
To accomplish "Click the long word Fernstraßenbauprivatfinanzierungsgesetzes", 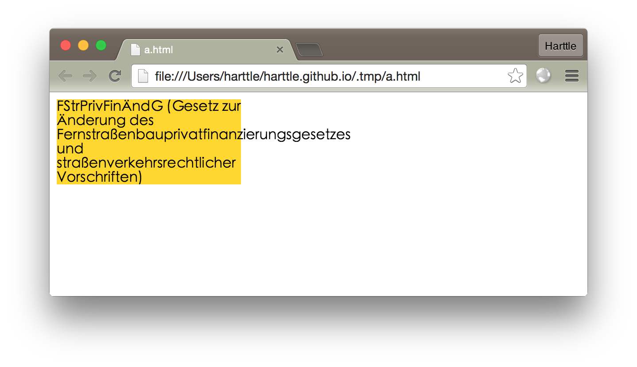I will [203, 134].
